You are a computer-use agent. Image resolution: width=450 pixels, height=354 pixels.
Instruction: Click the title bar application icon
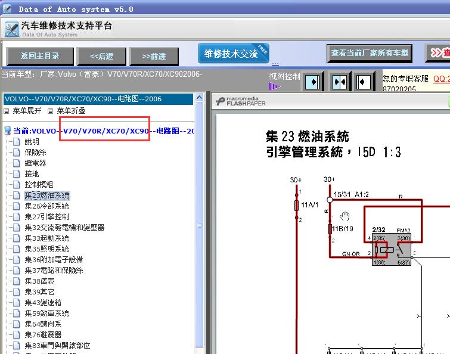tap(7, 9)
